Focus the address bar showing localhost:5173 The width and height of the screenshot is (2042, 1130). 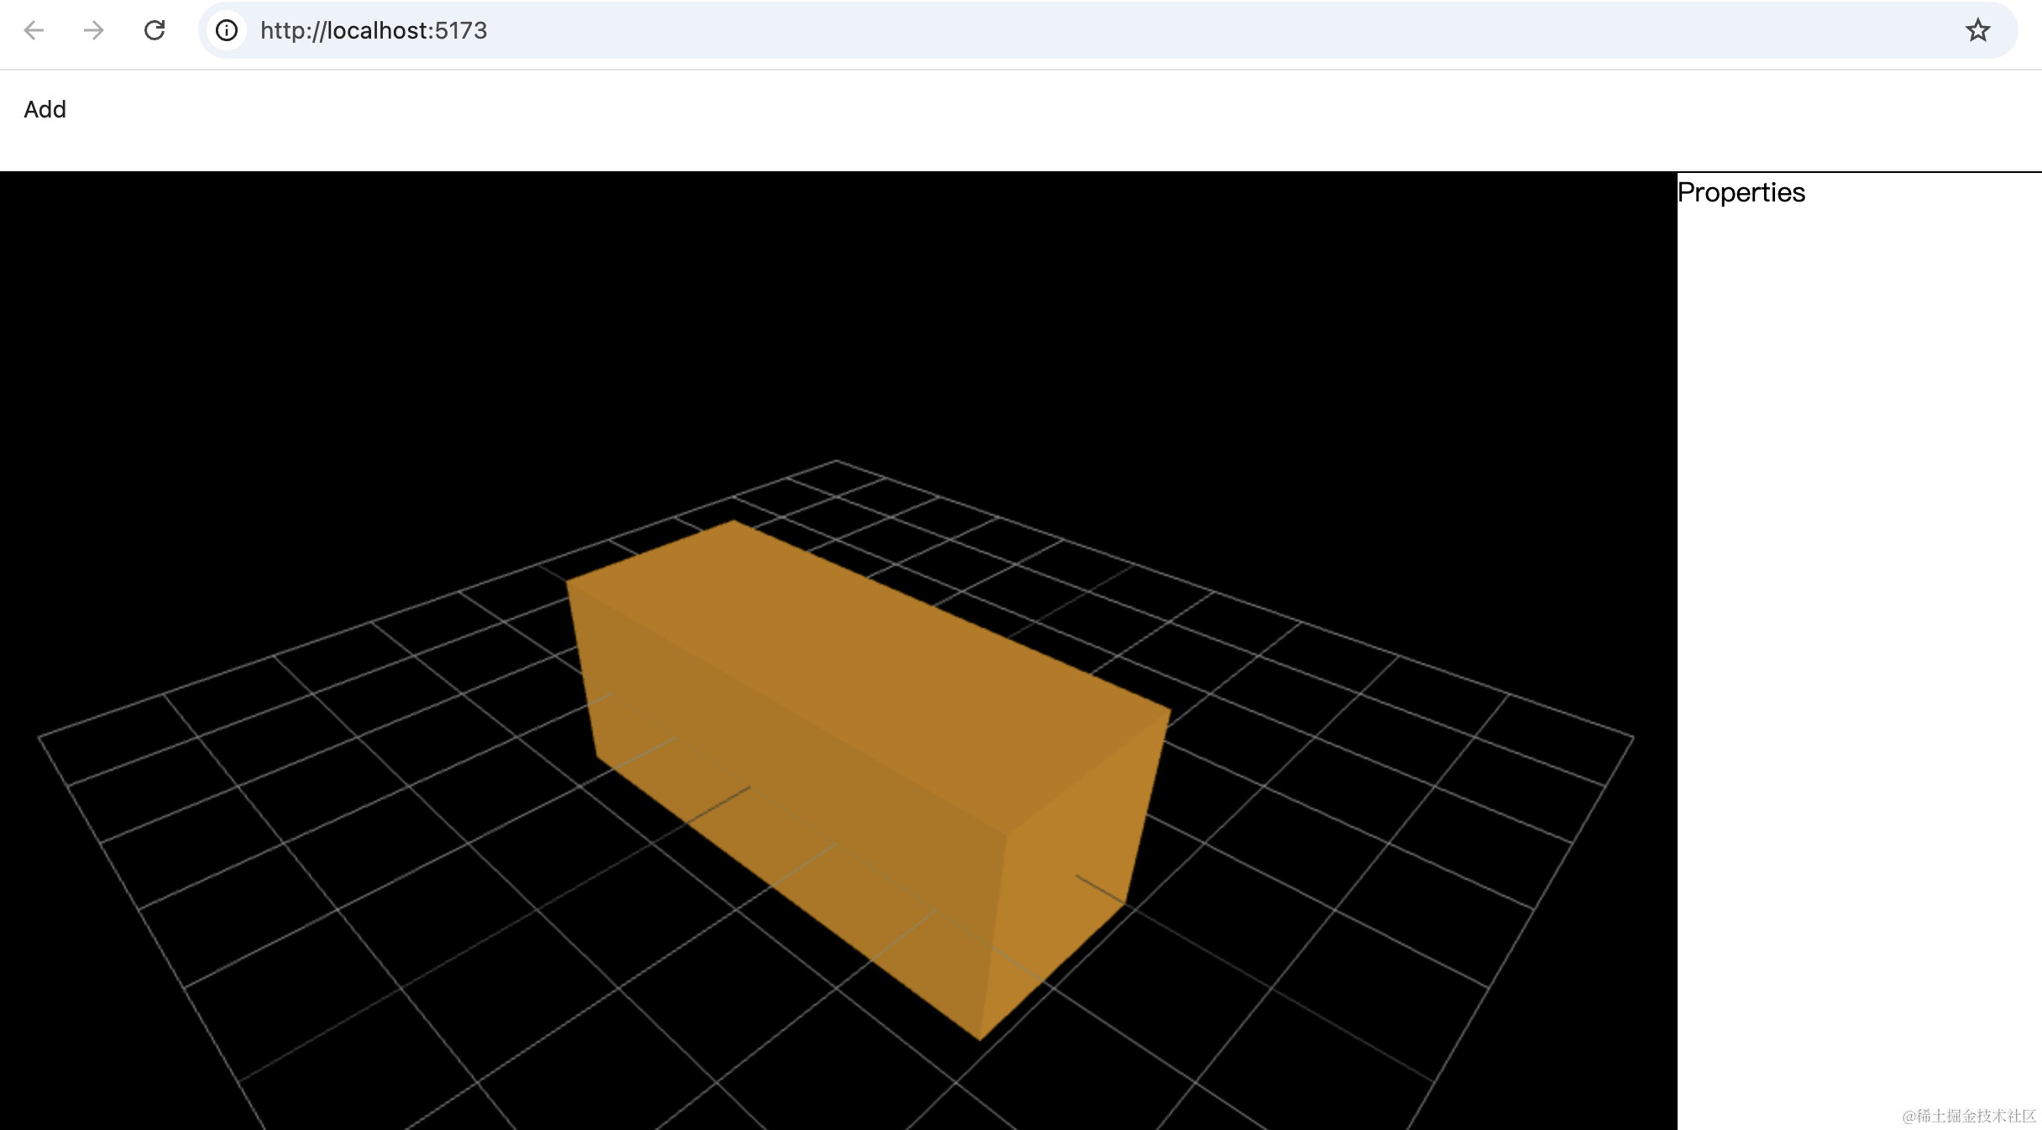(1108, 31)
